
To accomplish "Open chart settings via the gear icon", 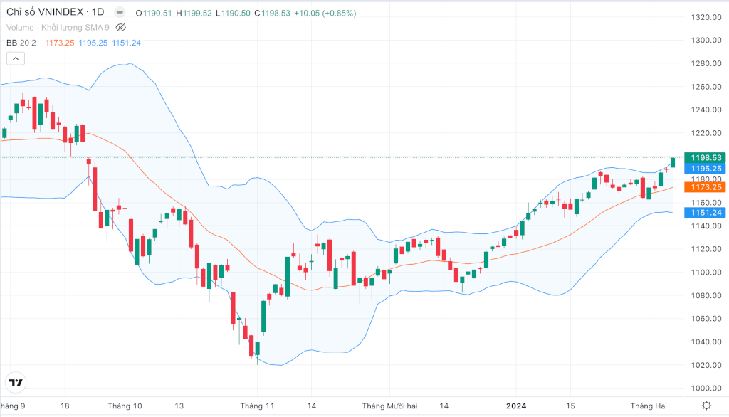I will click(x=706, y=406).
